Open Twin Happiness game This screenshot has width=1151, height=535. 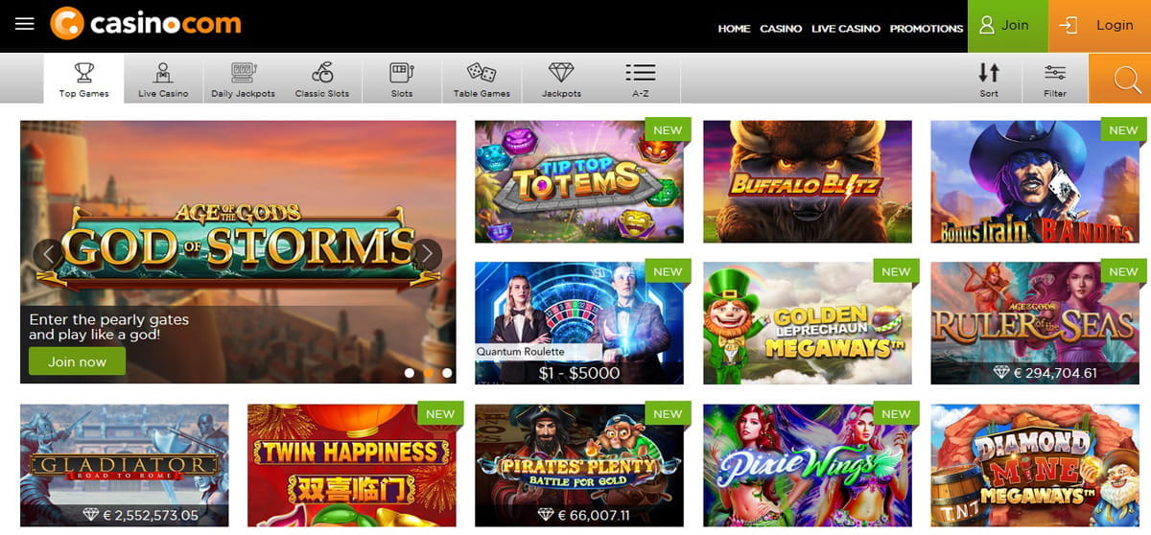pos(352,465)
